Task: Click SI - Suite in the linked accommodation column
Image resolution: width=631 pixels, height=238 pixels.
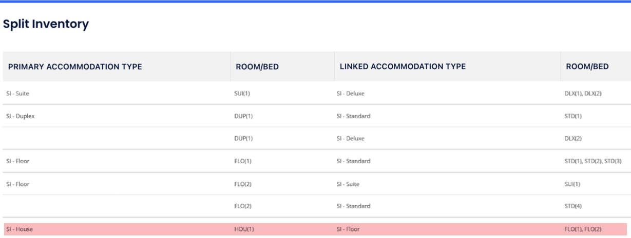Action: (x=350, y=184)
